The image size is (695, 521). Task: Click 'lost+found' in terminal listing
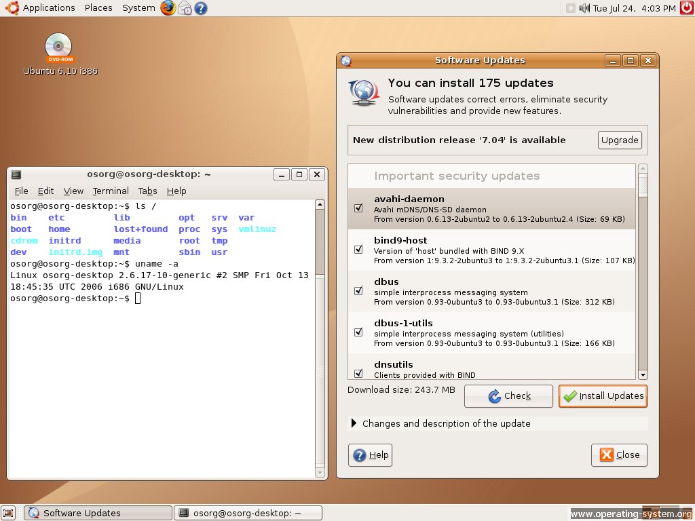click(140, 229)
